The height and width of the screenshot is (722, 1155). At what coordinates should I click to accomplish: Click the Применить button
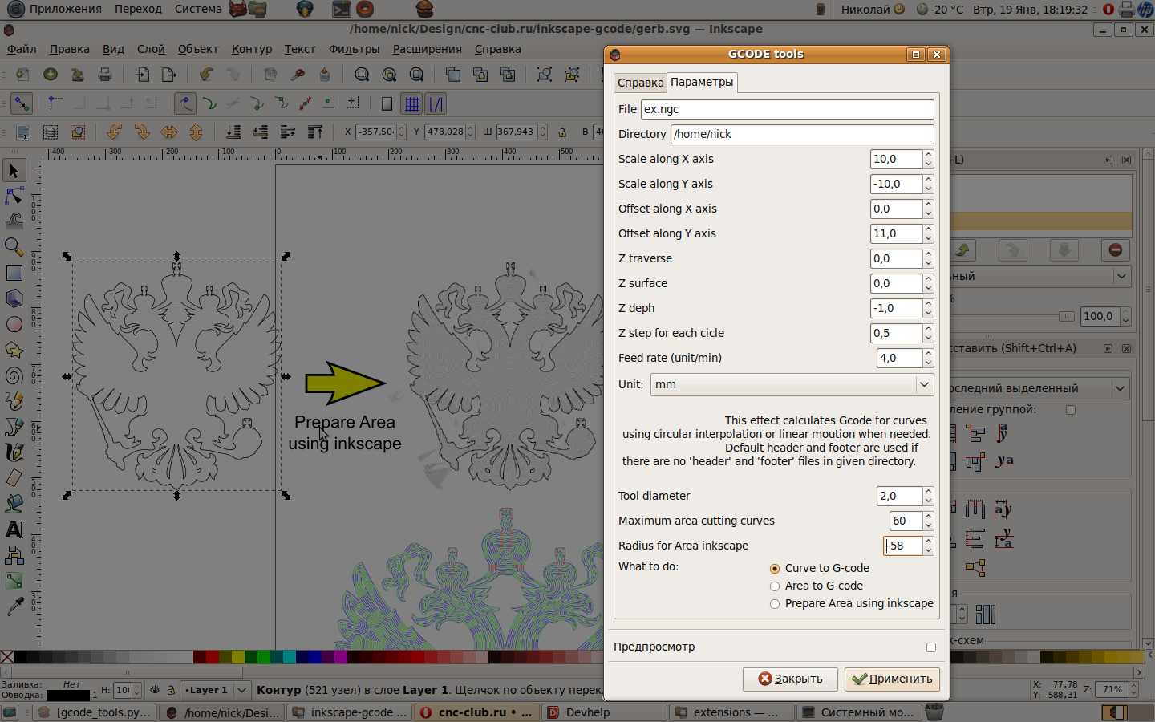[x=892, y=679]
